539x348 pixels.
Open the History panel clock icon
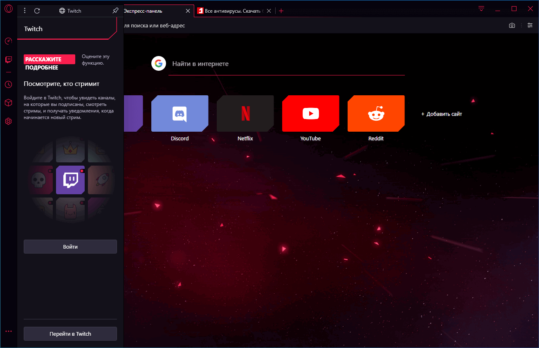[x=9, y=84]
